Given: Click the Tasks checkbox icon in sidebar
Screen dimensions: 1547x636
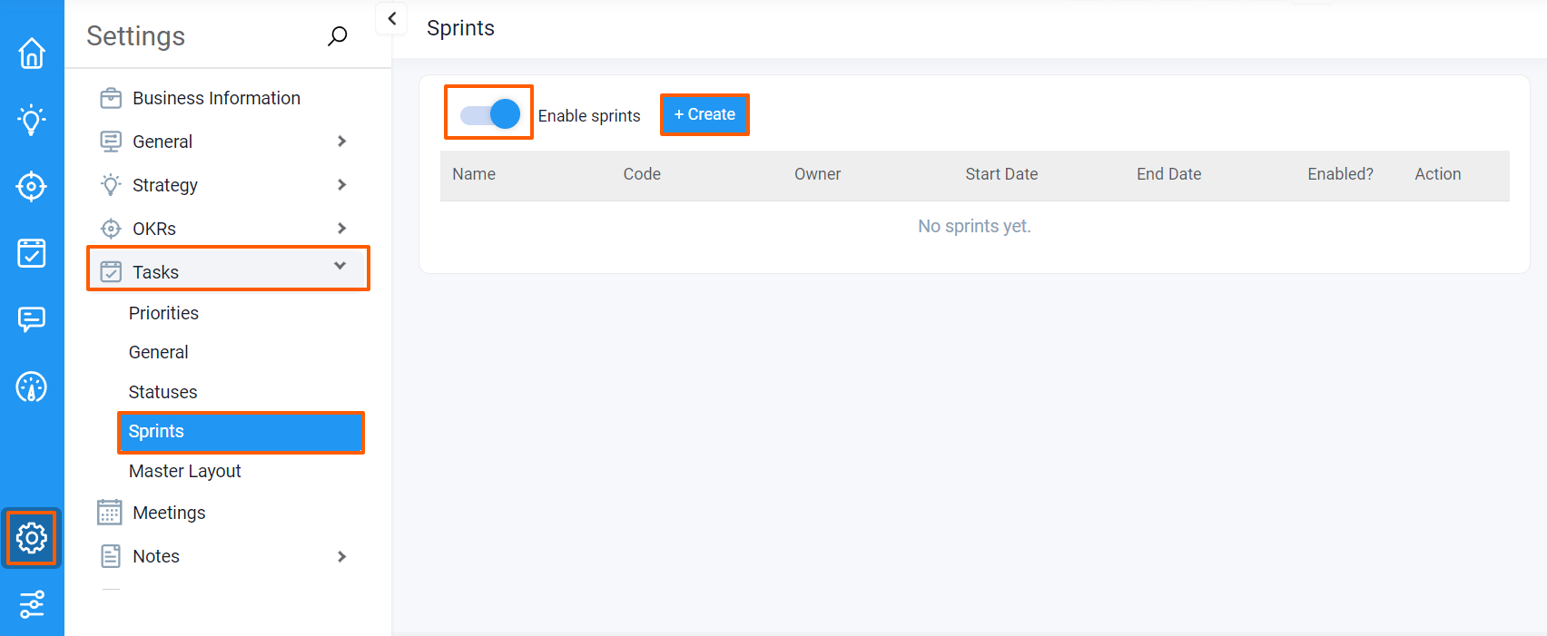Looking at the screenshot, I should 32,253.
